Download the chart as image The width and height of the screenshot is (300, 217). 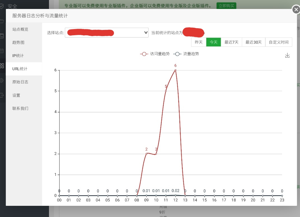[287, 55]
